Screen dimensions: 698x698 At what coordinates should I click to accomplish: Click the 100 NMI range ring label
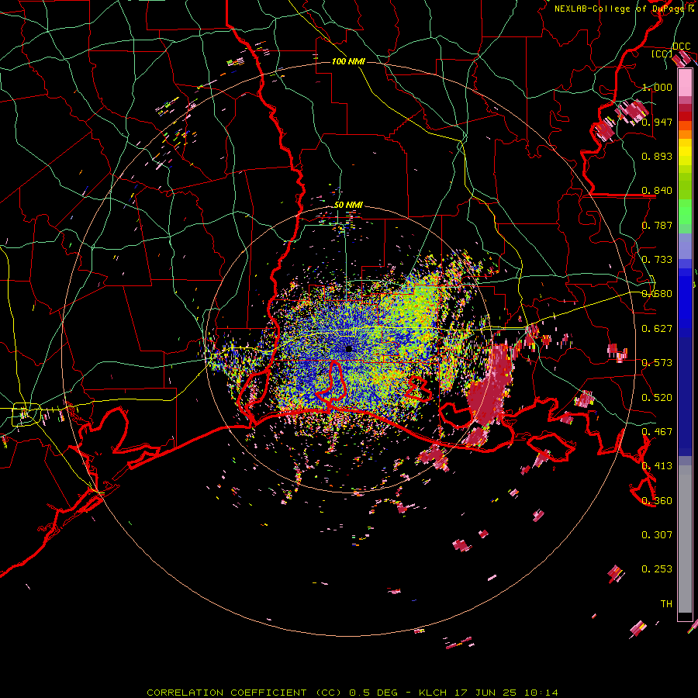pos(348,61)
